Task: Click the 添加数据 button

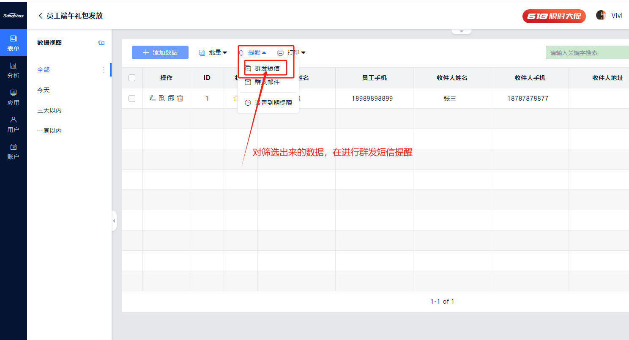Action: tap(160, 52)
